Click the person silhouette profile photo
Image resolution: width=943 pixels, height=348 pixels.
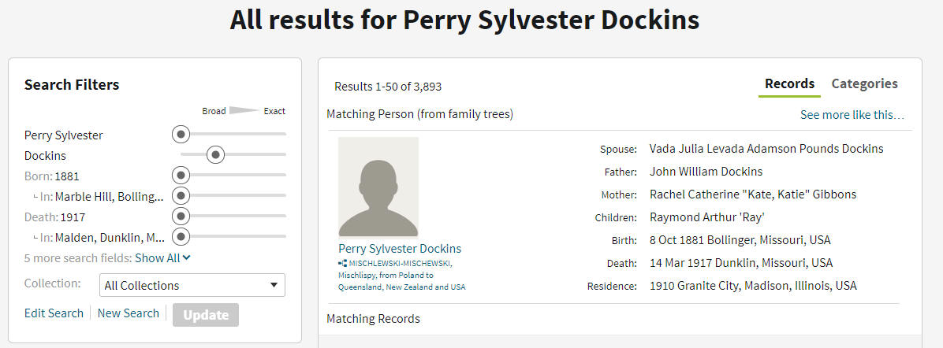click(x=378, y=187)
